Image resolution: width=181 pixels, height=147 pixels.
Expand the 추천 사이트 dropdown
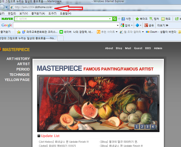[x=117, y=32]
